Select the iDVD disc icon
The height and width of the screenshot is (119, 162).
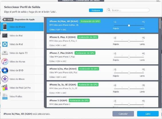pos(5,70)
